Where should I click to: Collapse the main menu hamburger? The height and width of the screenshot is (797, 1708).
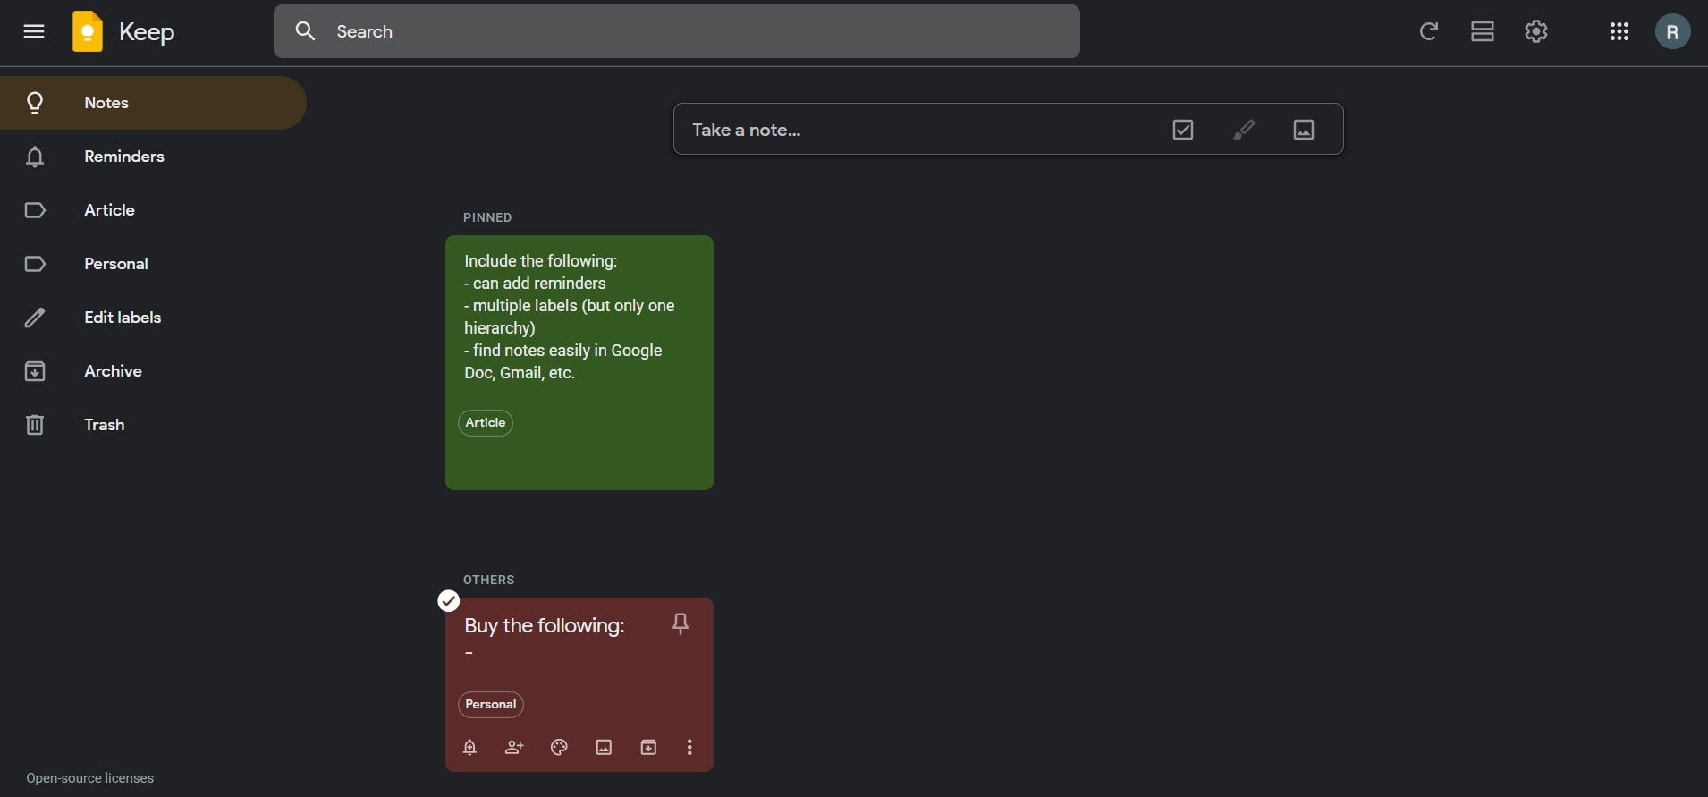tap(34, 31)
